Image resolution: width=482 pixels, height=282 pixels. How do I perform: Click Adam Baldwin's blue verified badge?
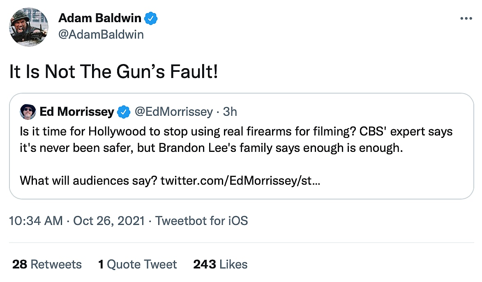(151, 18)
